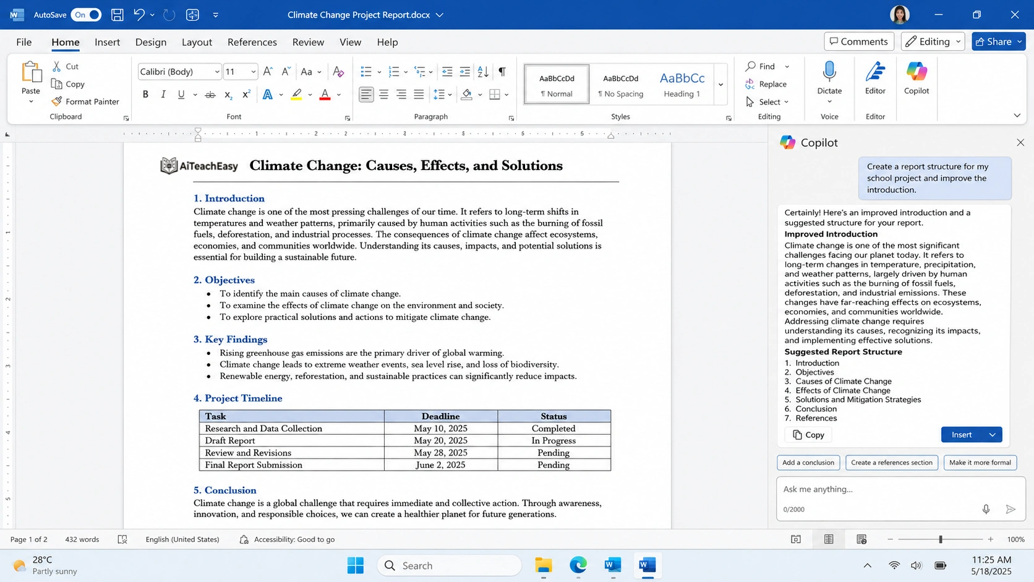Image resolution: width=1034 pixels, height=582 pixels.
Task: Open the font name dropdown
Action: coord(216,72)
